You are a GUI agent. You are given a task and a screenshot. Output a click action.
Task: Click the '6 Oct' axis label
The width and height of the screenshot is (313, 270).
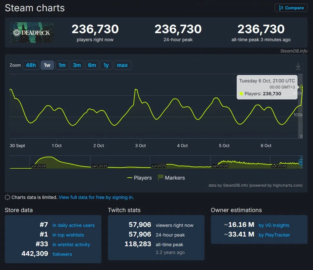point(266,146)
